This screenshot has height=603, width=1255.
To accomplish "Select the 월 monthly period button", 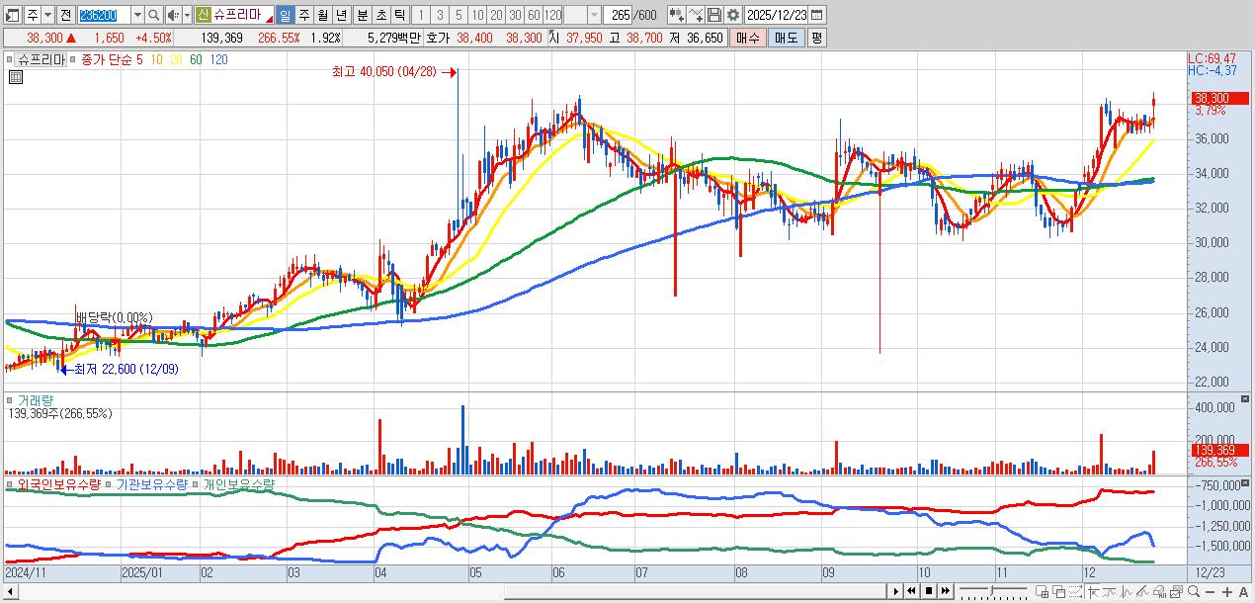I will (321, 16).
